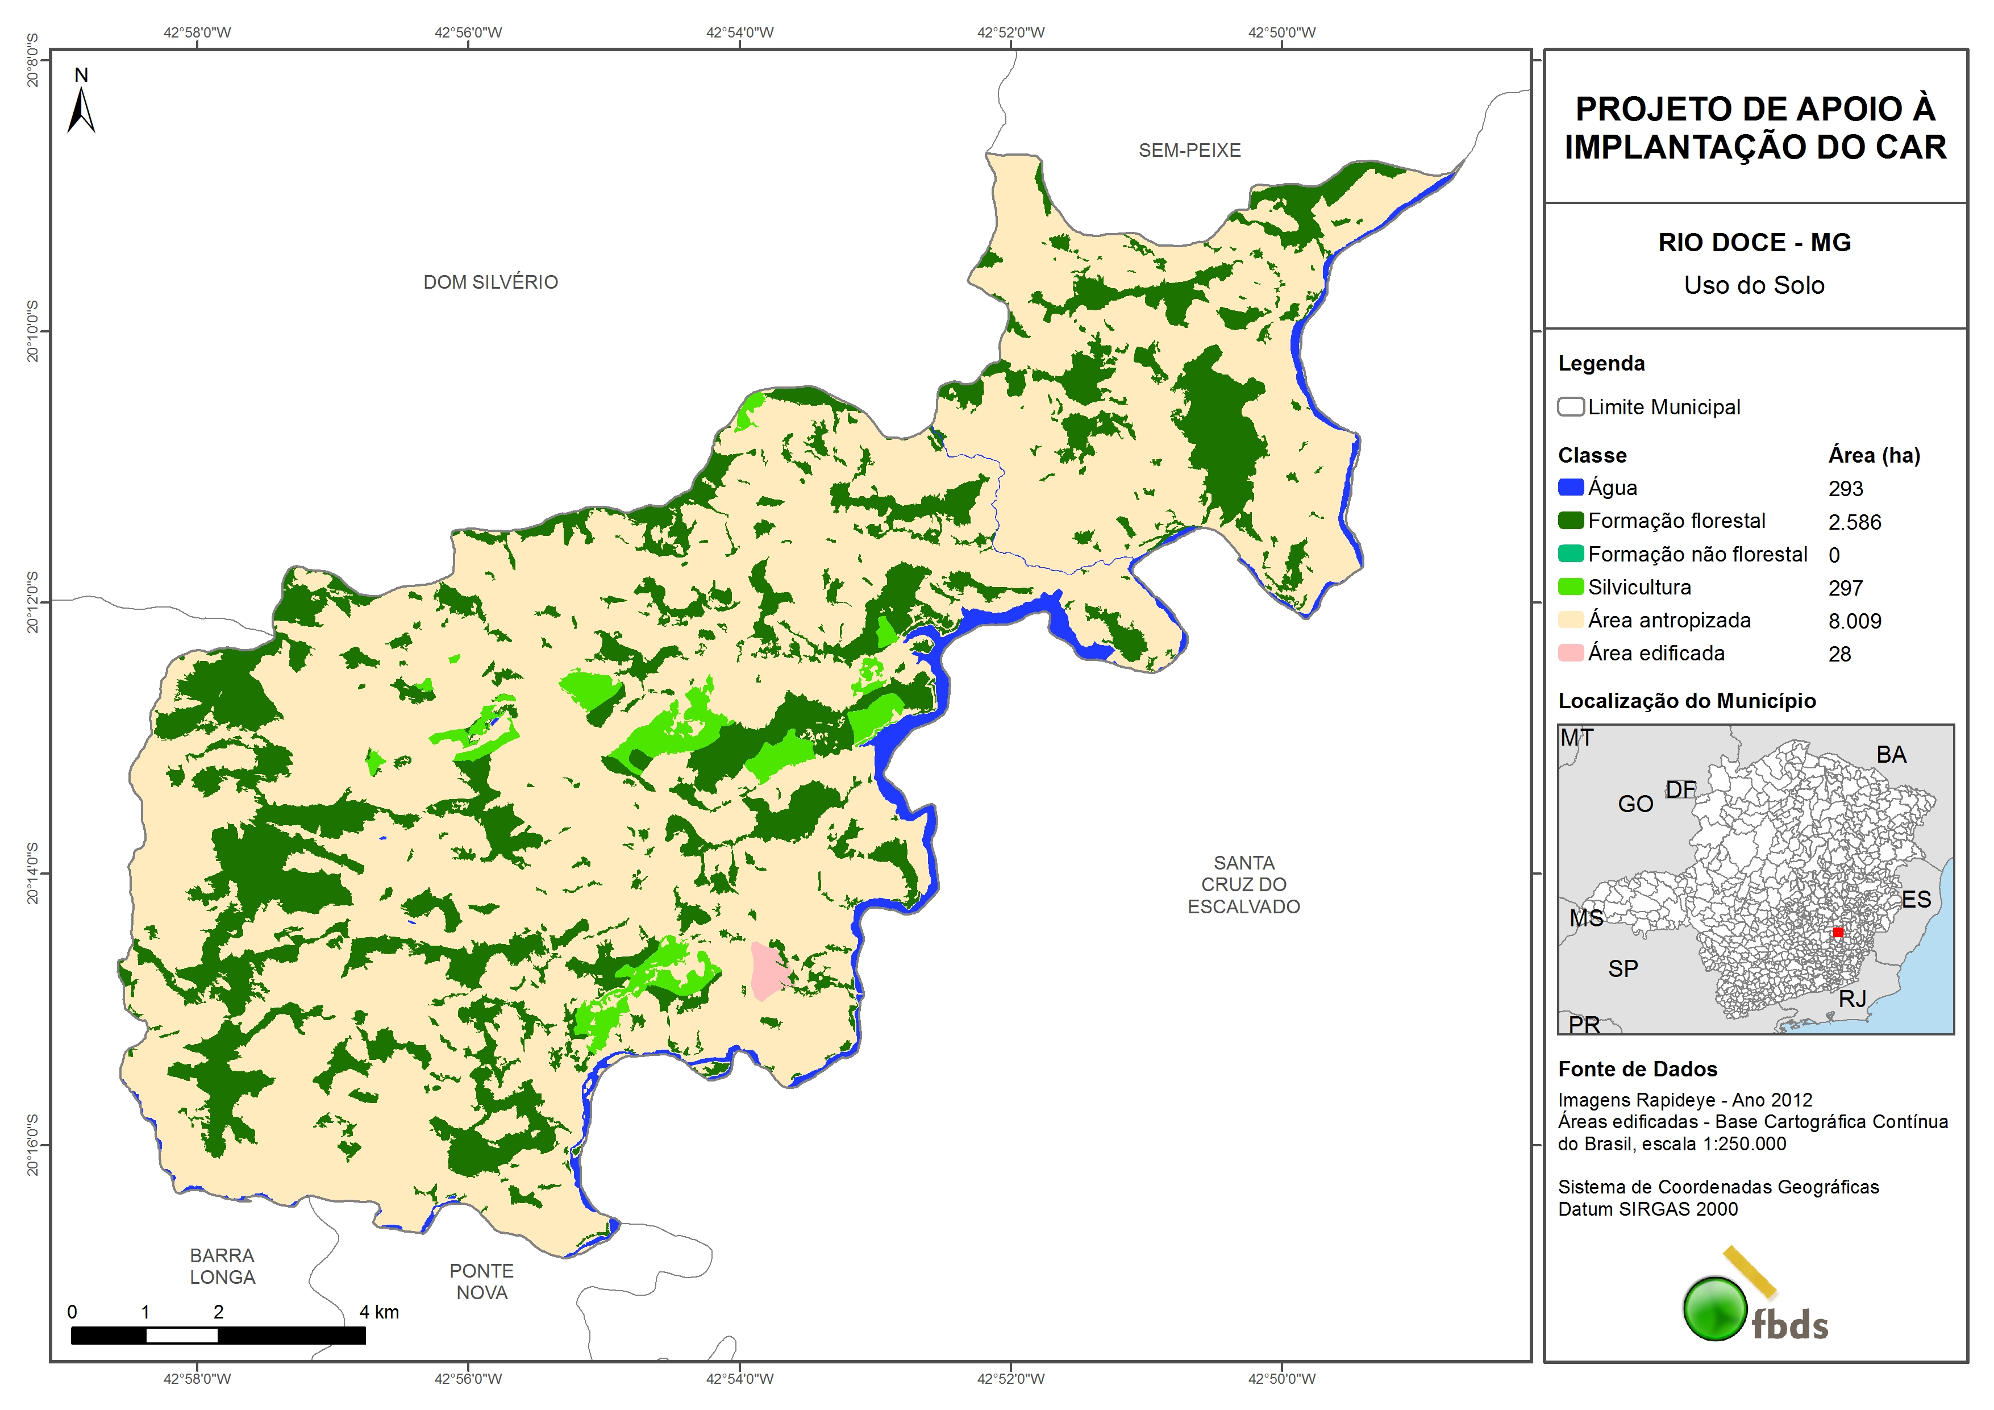This screenshot has width=1994, height=1410.
Task: Click the BARRA LONGA label
Action: (x=222, y=1267)
